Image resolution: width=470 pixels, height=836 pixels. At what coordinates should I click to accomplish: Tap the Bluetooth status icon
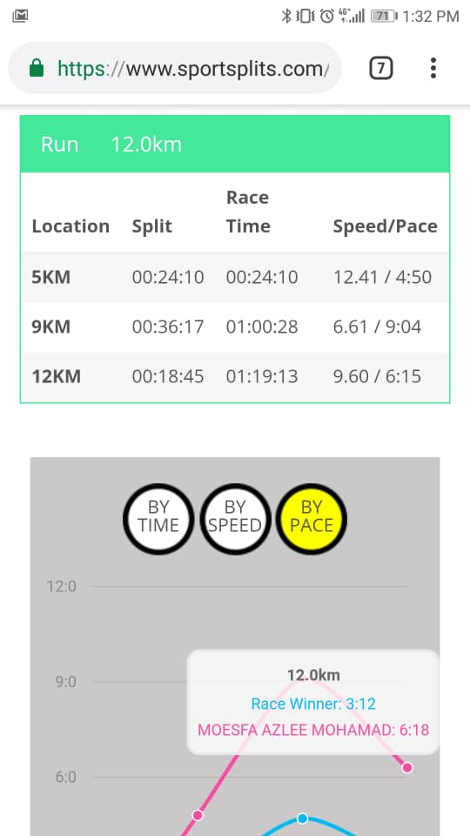pos(286,16)
